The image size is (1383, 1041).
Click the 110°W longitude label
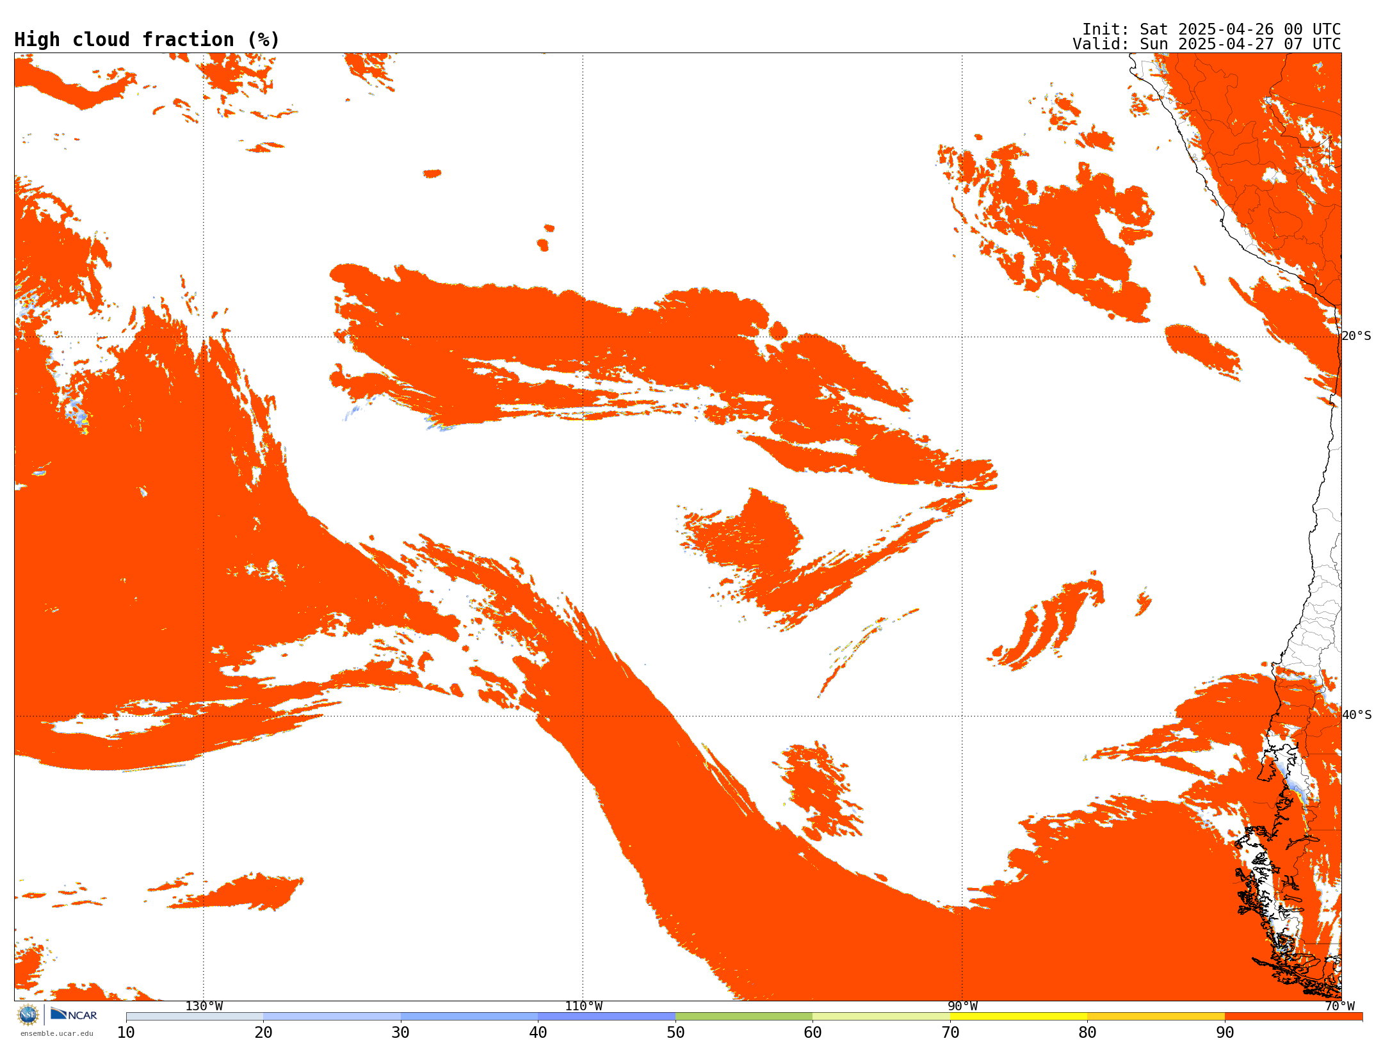[x=583, y=1006]
